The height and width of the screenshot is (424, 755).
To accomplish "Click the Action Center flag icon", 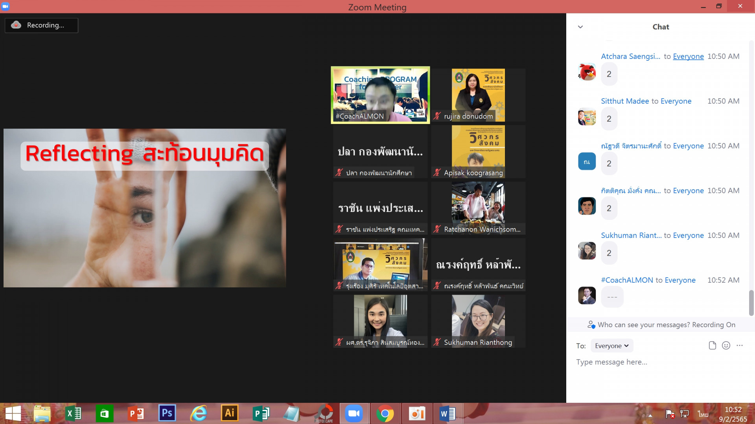I will point(670,414).
